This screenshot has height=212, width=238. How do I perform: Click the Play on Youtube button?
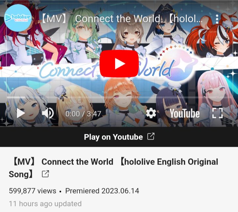click(119, 137)
